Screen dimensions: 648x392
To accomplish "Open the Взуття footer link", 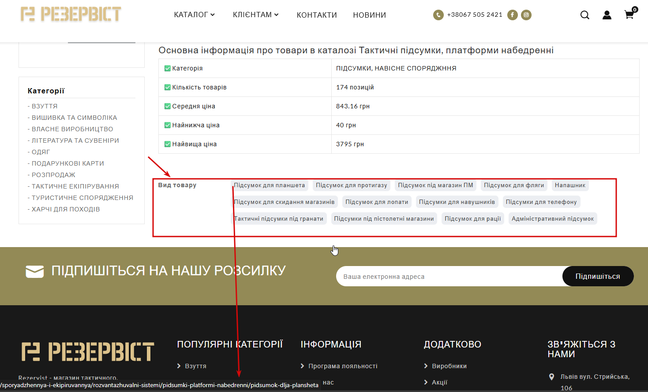I will tap(195, 366).
